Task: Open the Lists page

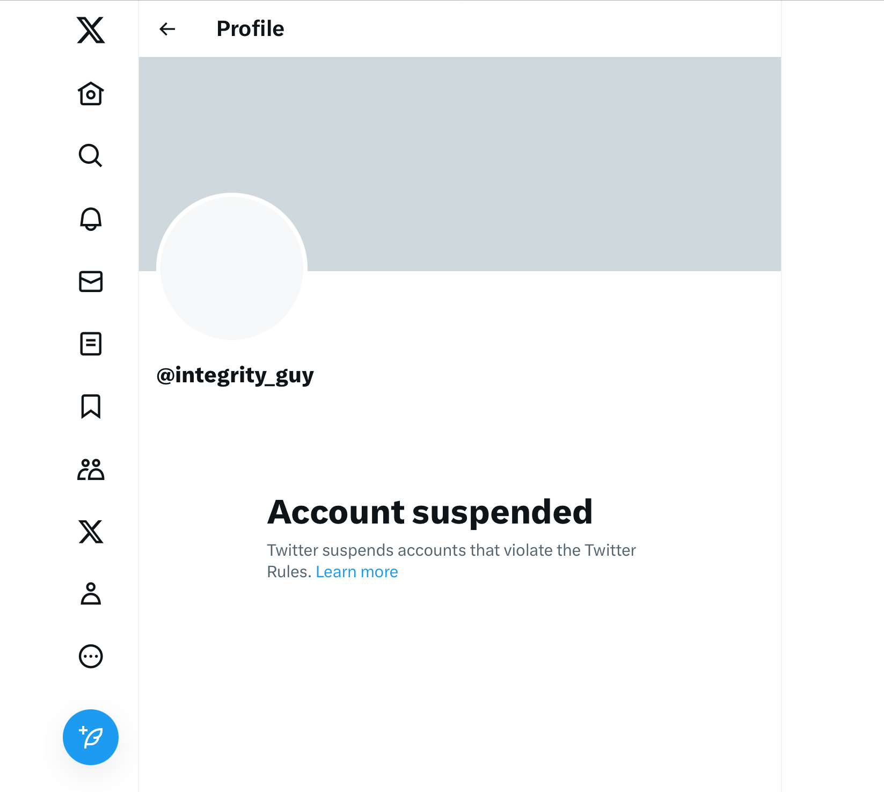Action: [91, 344]
